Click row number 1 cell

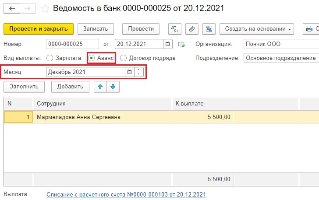point(18,117)
